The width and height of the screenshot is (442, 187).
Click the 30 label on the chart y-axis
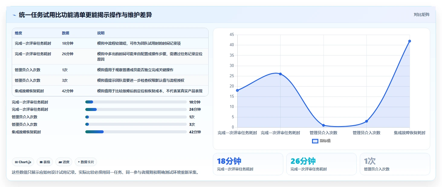[x=232, y=66]
